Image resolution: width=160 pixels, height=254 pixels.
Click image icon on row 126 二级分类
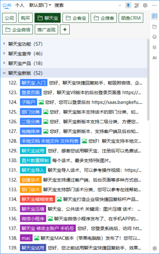point(46,121)
